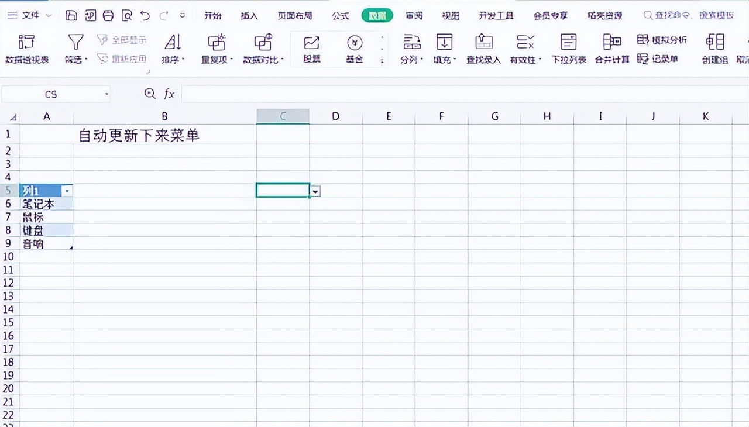Screen dimensions: 749x427
Task: Switch to the 审阅 tab
Action: pos(414,16)
